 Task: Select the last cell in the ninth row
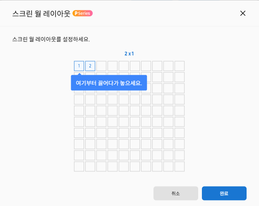pos(180,155)
